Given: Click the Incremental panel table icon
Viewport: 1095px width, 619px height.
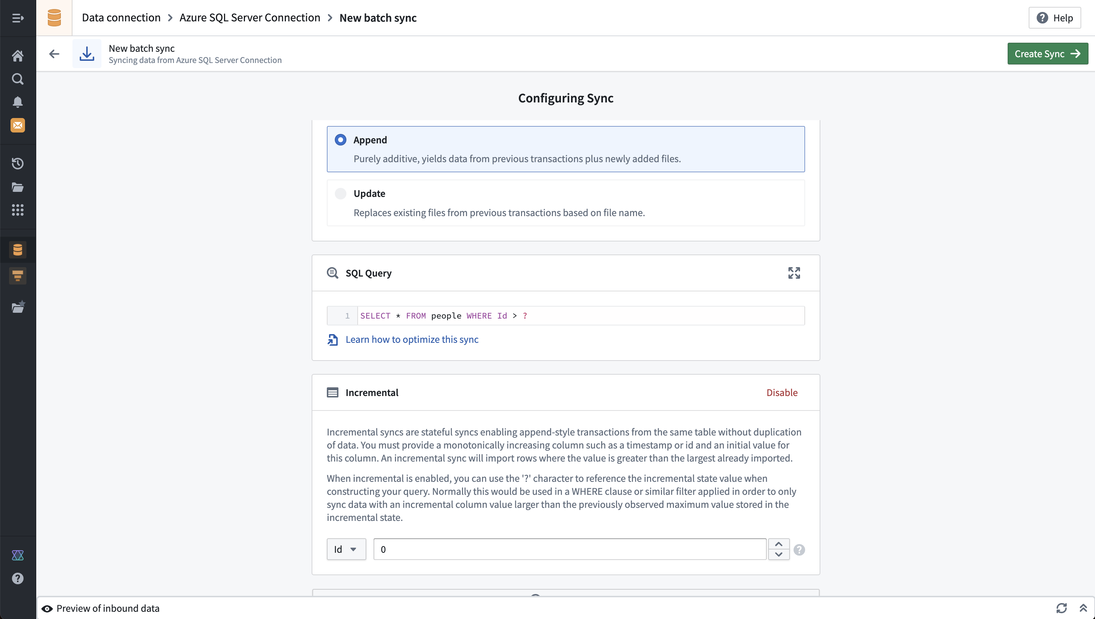Looking at the screenshot, I should coord(333,392).
